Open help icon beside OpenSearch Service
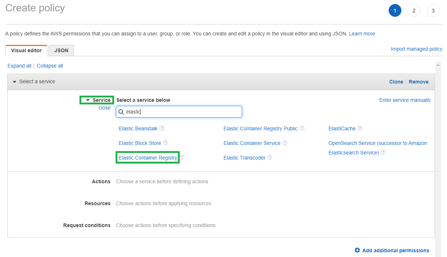The image size is (447, 257). [383, 153]
